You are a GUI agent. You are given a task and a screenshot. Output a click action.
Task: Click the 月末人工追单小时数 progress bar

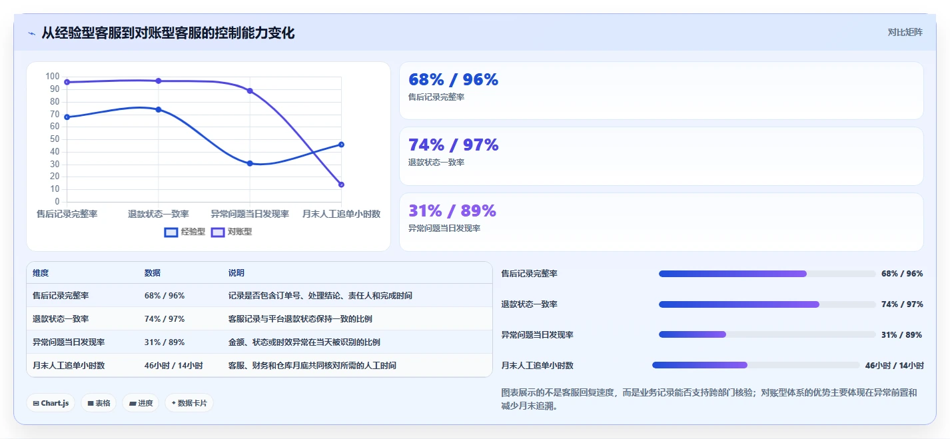pyautogui.click(x=756, y=365)
